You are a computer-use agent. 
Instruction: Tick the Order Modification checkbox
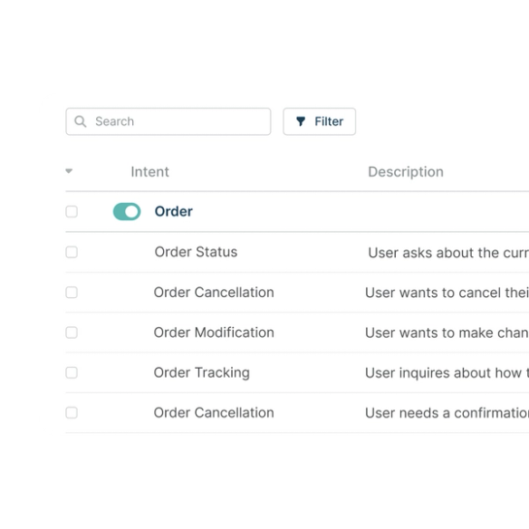pyautogui.click(x=72, y=332)
